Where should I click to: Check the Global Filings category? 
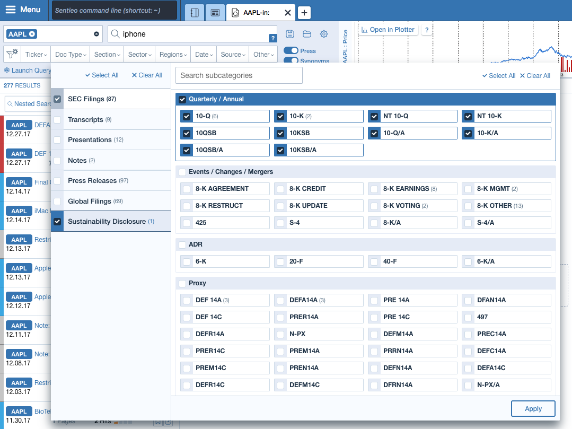click(x=57, y=202)
